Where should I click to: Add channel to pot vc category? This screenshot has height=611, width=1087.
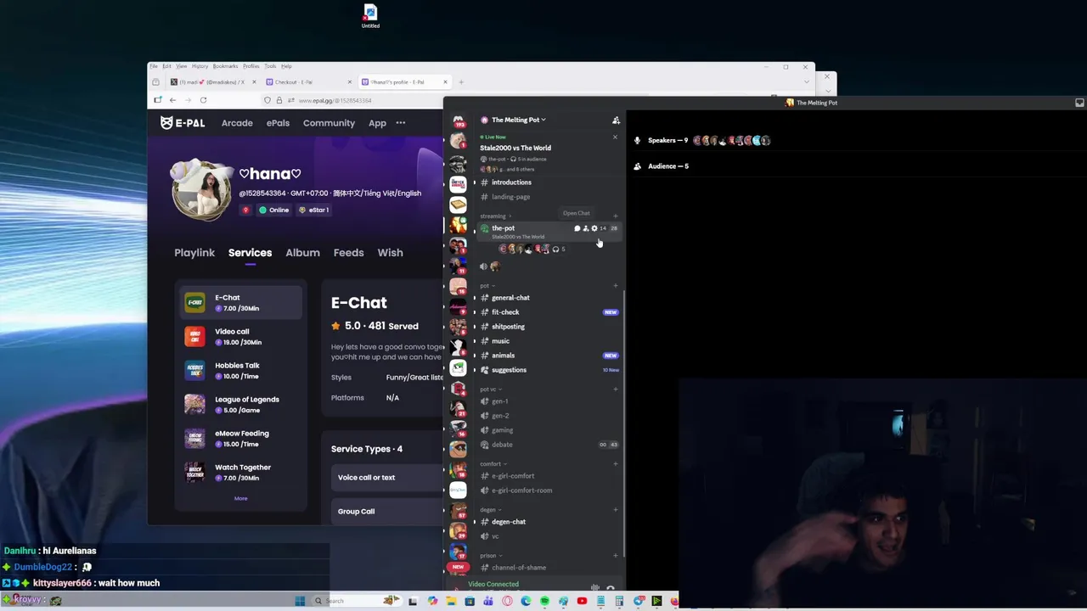[x=616, y=389]
